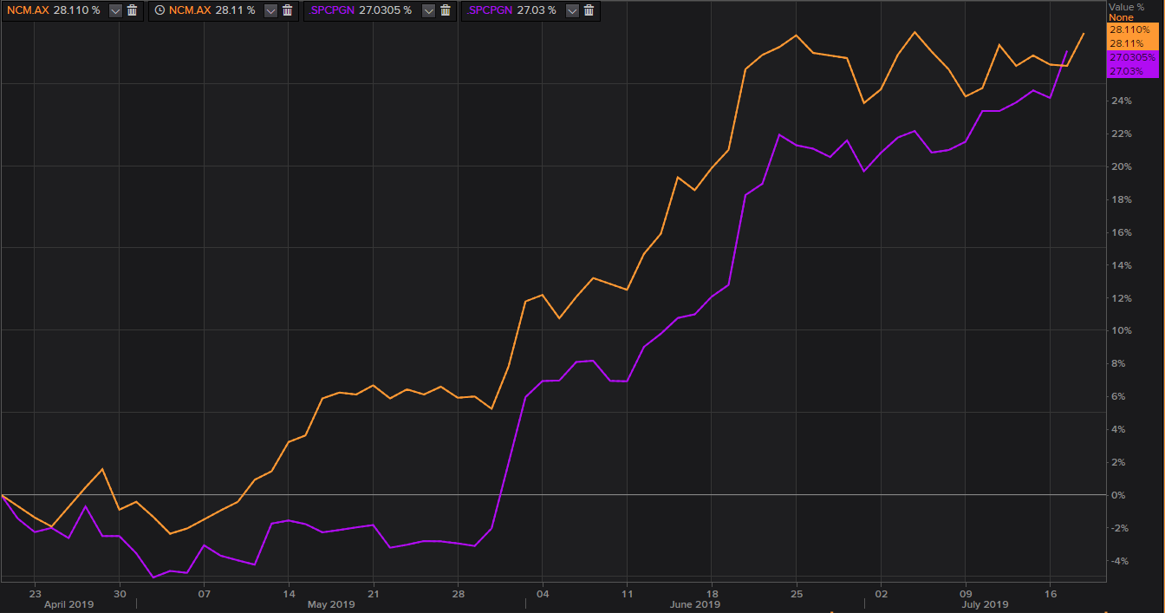Open dropdown for NCM.AX 28.11 % series
1165x613 pixels.
[x=270, y=10]
